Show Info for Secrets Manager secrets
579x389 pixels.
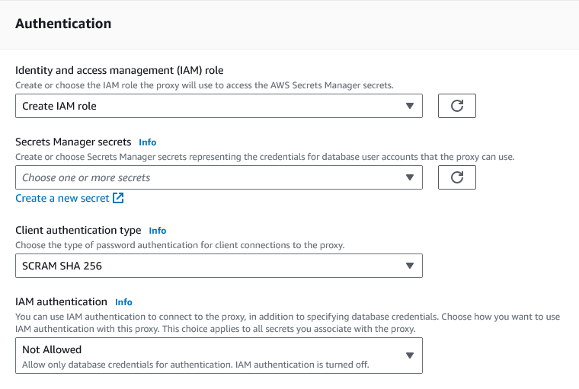click(x=148, y=142)
